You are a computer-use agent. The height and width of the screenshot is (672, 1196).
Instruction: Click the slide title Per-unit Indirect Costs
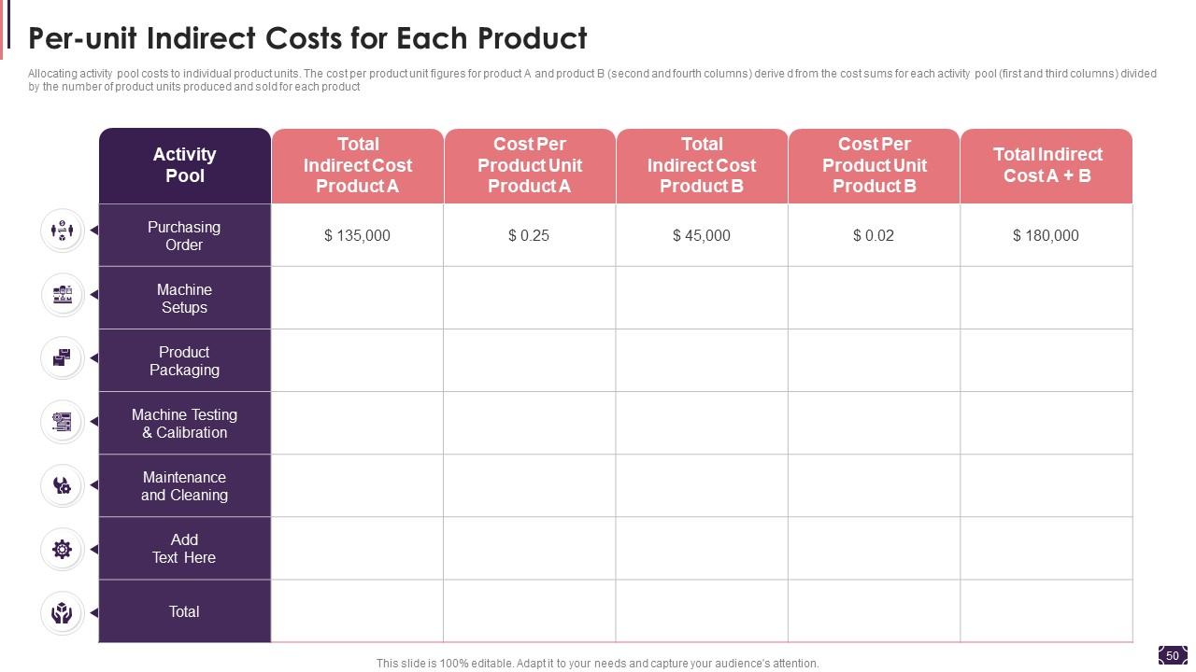[x=307, y=38]
